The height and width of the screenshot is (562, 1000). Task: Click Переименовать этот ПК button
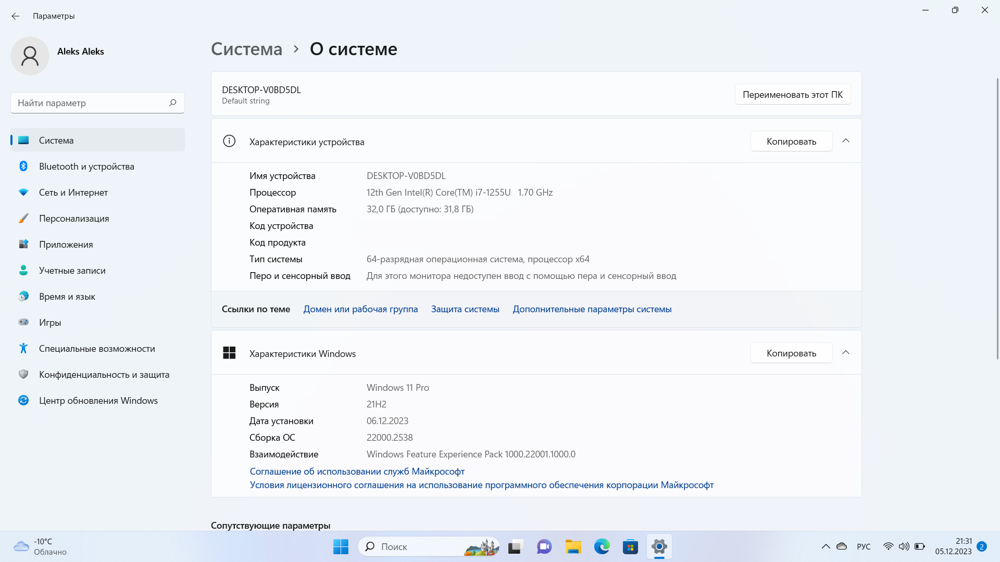coord(792,94)
